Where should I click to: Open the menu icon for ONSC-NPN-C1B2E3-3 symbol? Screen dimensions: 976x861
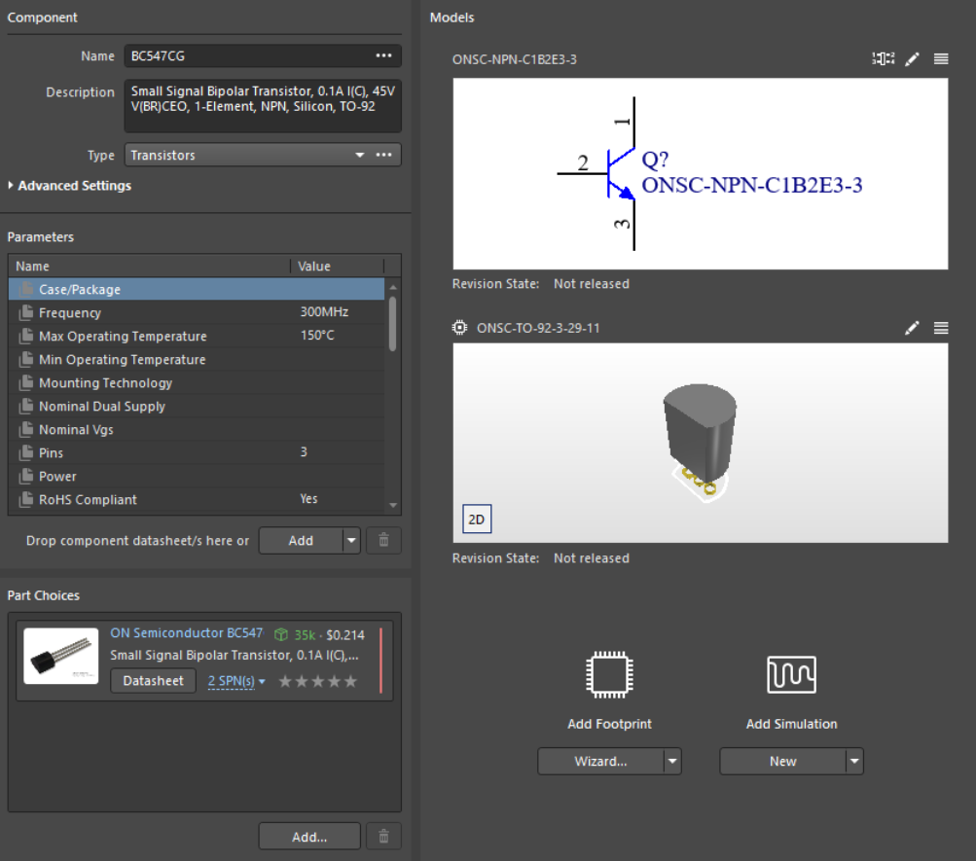pyautogui.click(x=941, y=59)
